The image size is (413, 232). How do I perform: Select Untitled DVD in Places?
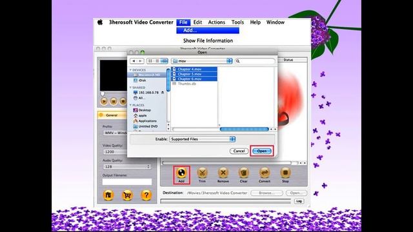tap(148, 126)
